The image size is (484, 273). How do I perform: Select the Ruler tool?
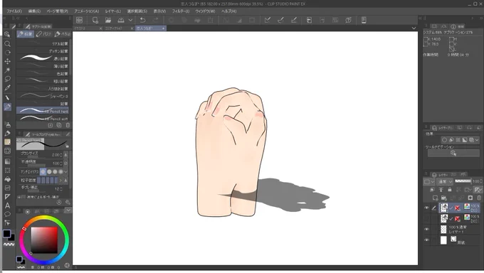7,197
